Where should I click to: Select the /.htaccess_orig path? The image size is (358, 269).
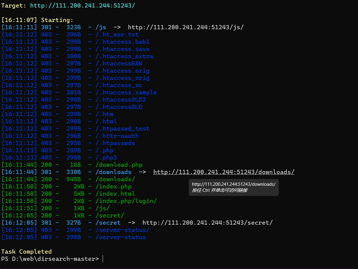coord(123,78)
